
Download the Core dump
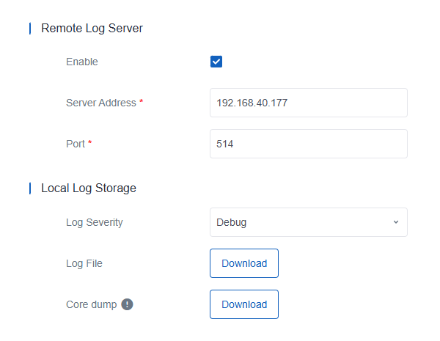[x=244, y=304]
